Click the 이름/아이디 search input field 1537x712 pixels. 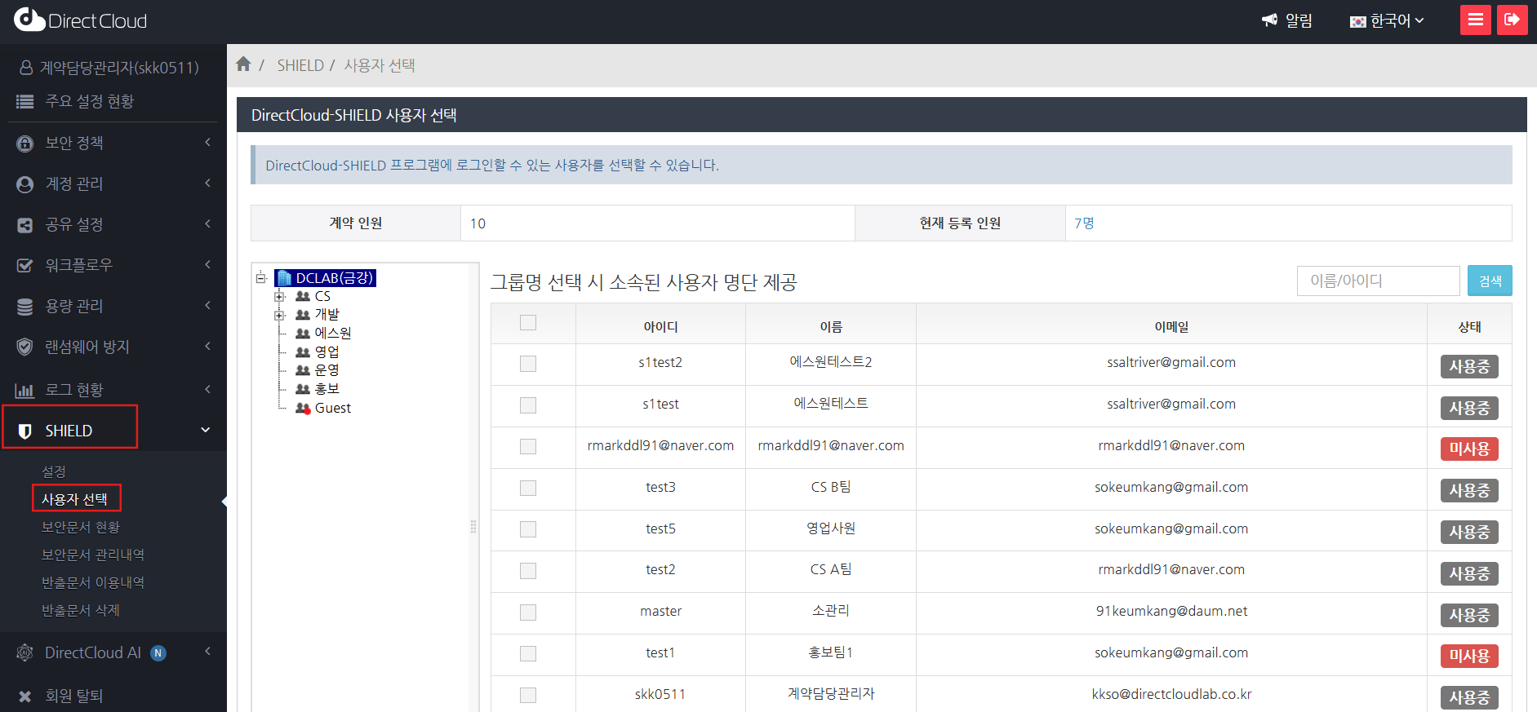click(1378, 281)
